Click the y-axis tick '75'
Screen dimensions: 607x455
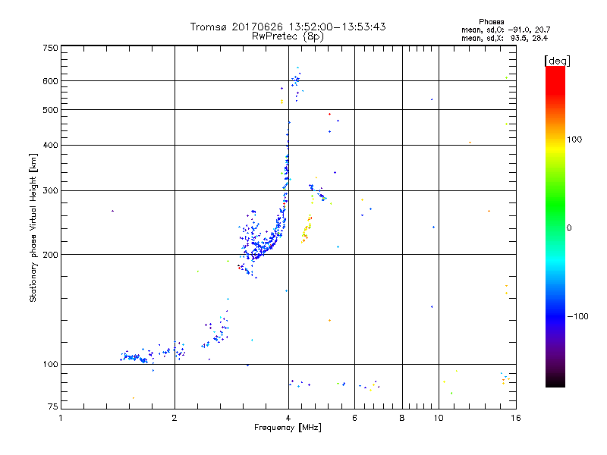point(53,406)
